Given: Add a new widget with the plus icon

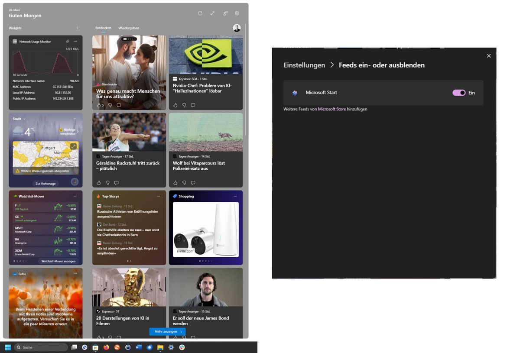Looking at the screenshot, I should pos(77,28).
